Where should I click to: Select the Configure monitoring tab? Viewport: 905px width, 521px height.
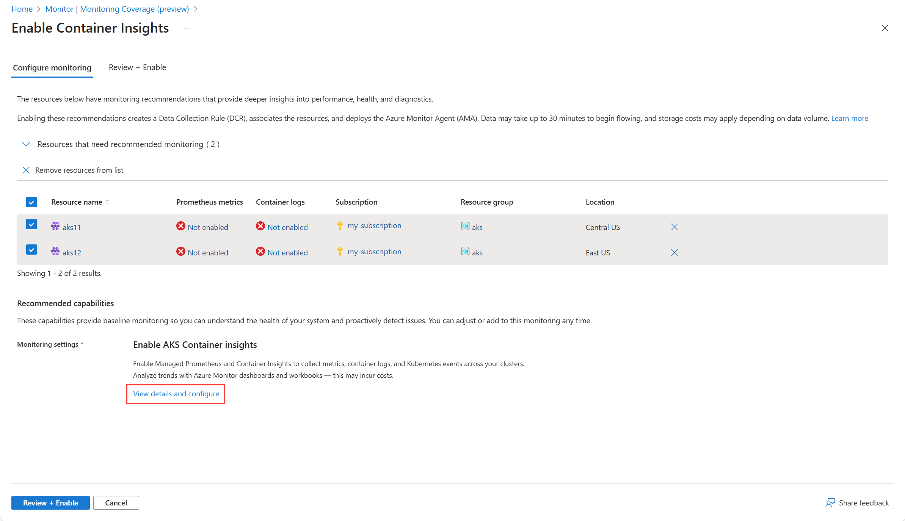(x=52, y=67)
